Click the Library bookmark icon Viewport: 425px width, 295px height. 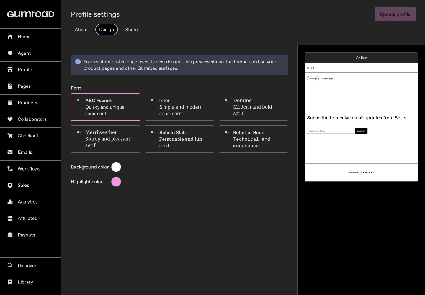[10, 282]
